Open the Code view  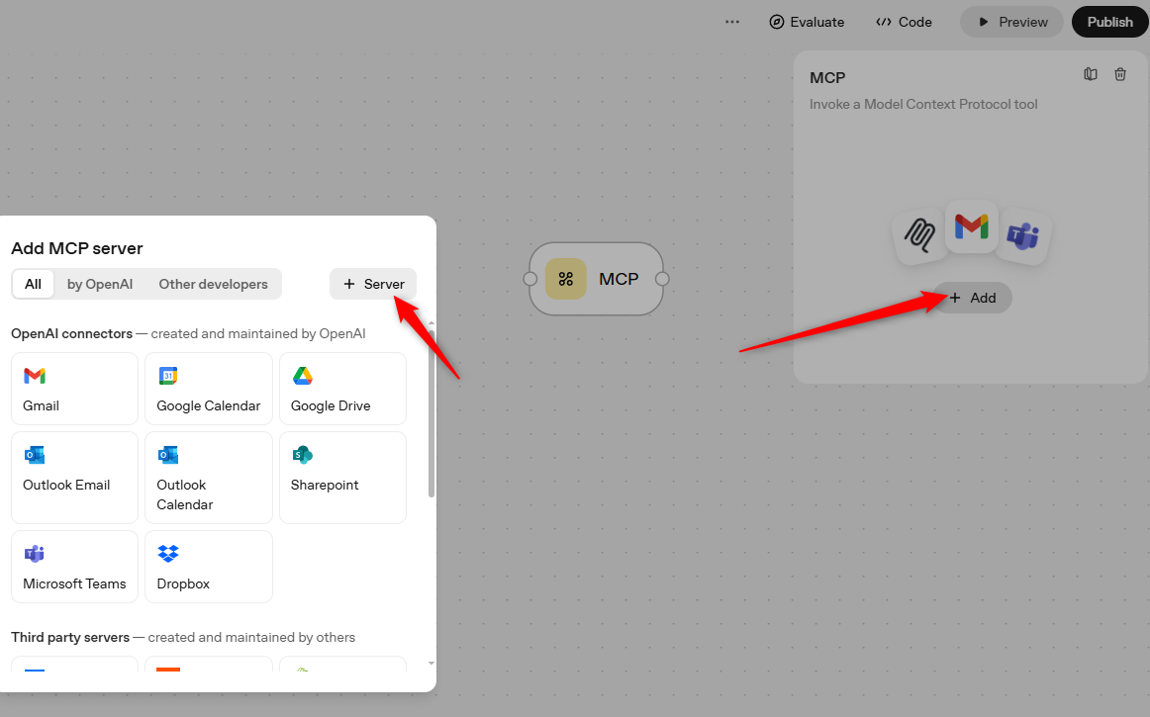tap(904, 22)
